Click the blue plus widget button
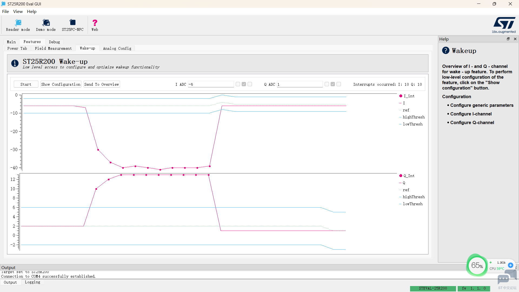The width and height of the screenshot is (519, 292). pos(511,265)
